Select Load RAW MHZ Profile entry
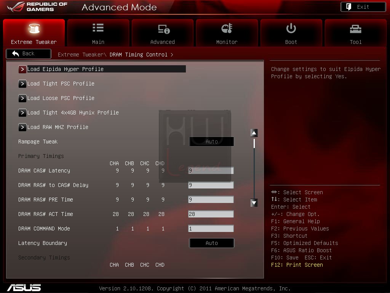 (58, 127)
